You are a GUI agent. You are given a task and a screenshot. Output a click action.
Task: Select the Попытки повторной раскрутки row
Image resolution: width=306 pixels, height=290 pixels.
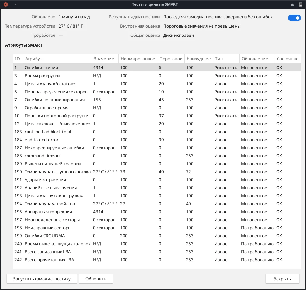[157, 116]
